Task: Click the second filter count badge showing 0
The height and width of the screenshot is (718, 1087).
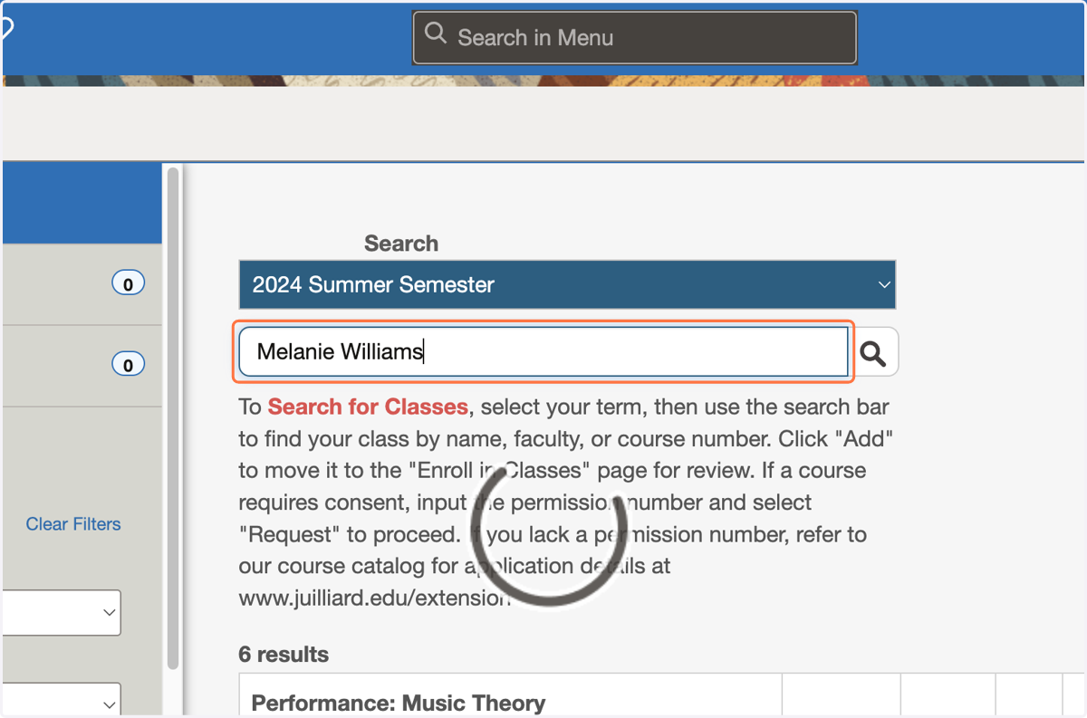Action: 128,365
